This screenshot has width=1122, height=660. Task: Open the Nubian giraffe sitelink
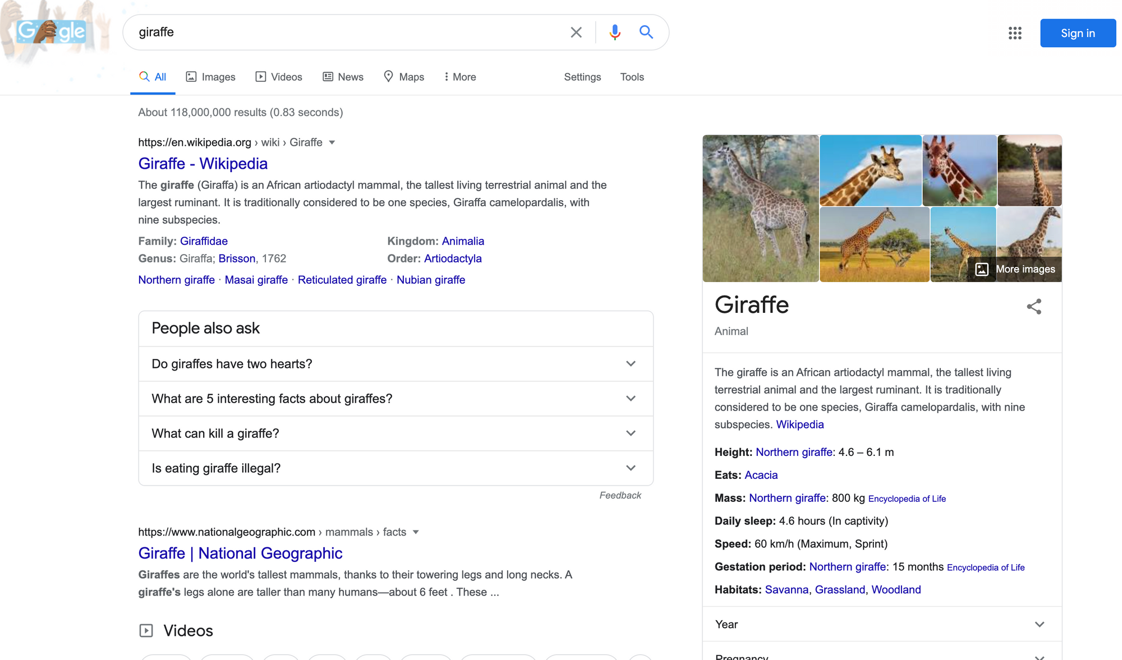(x=431, y=280)
